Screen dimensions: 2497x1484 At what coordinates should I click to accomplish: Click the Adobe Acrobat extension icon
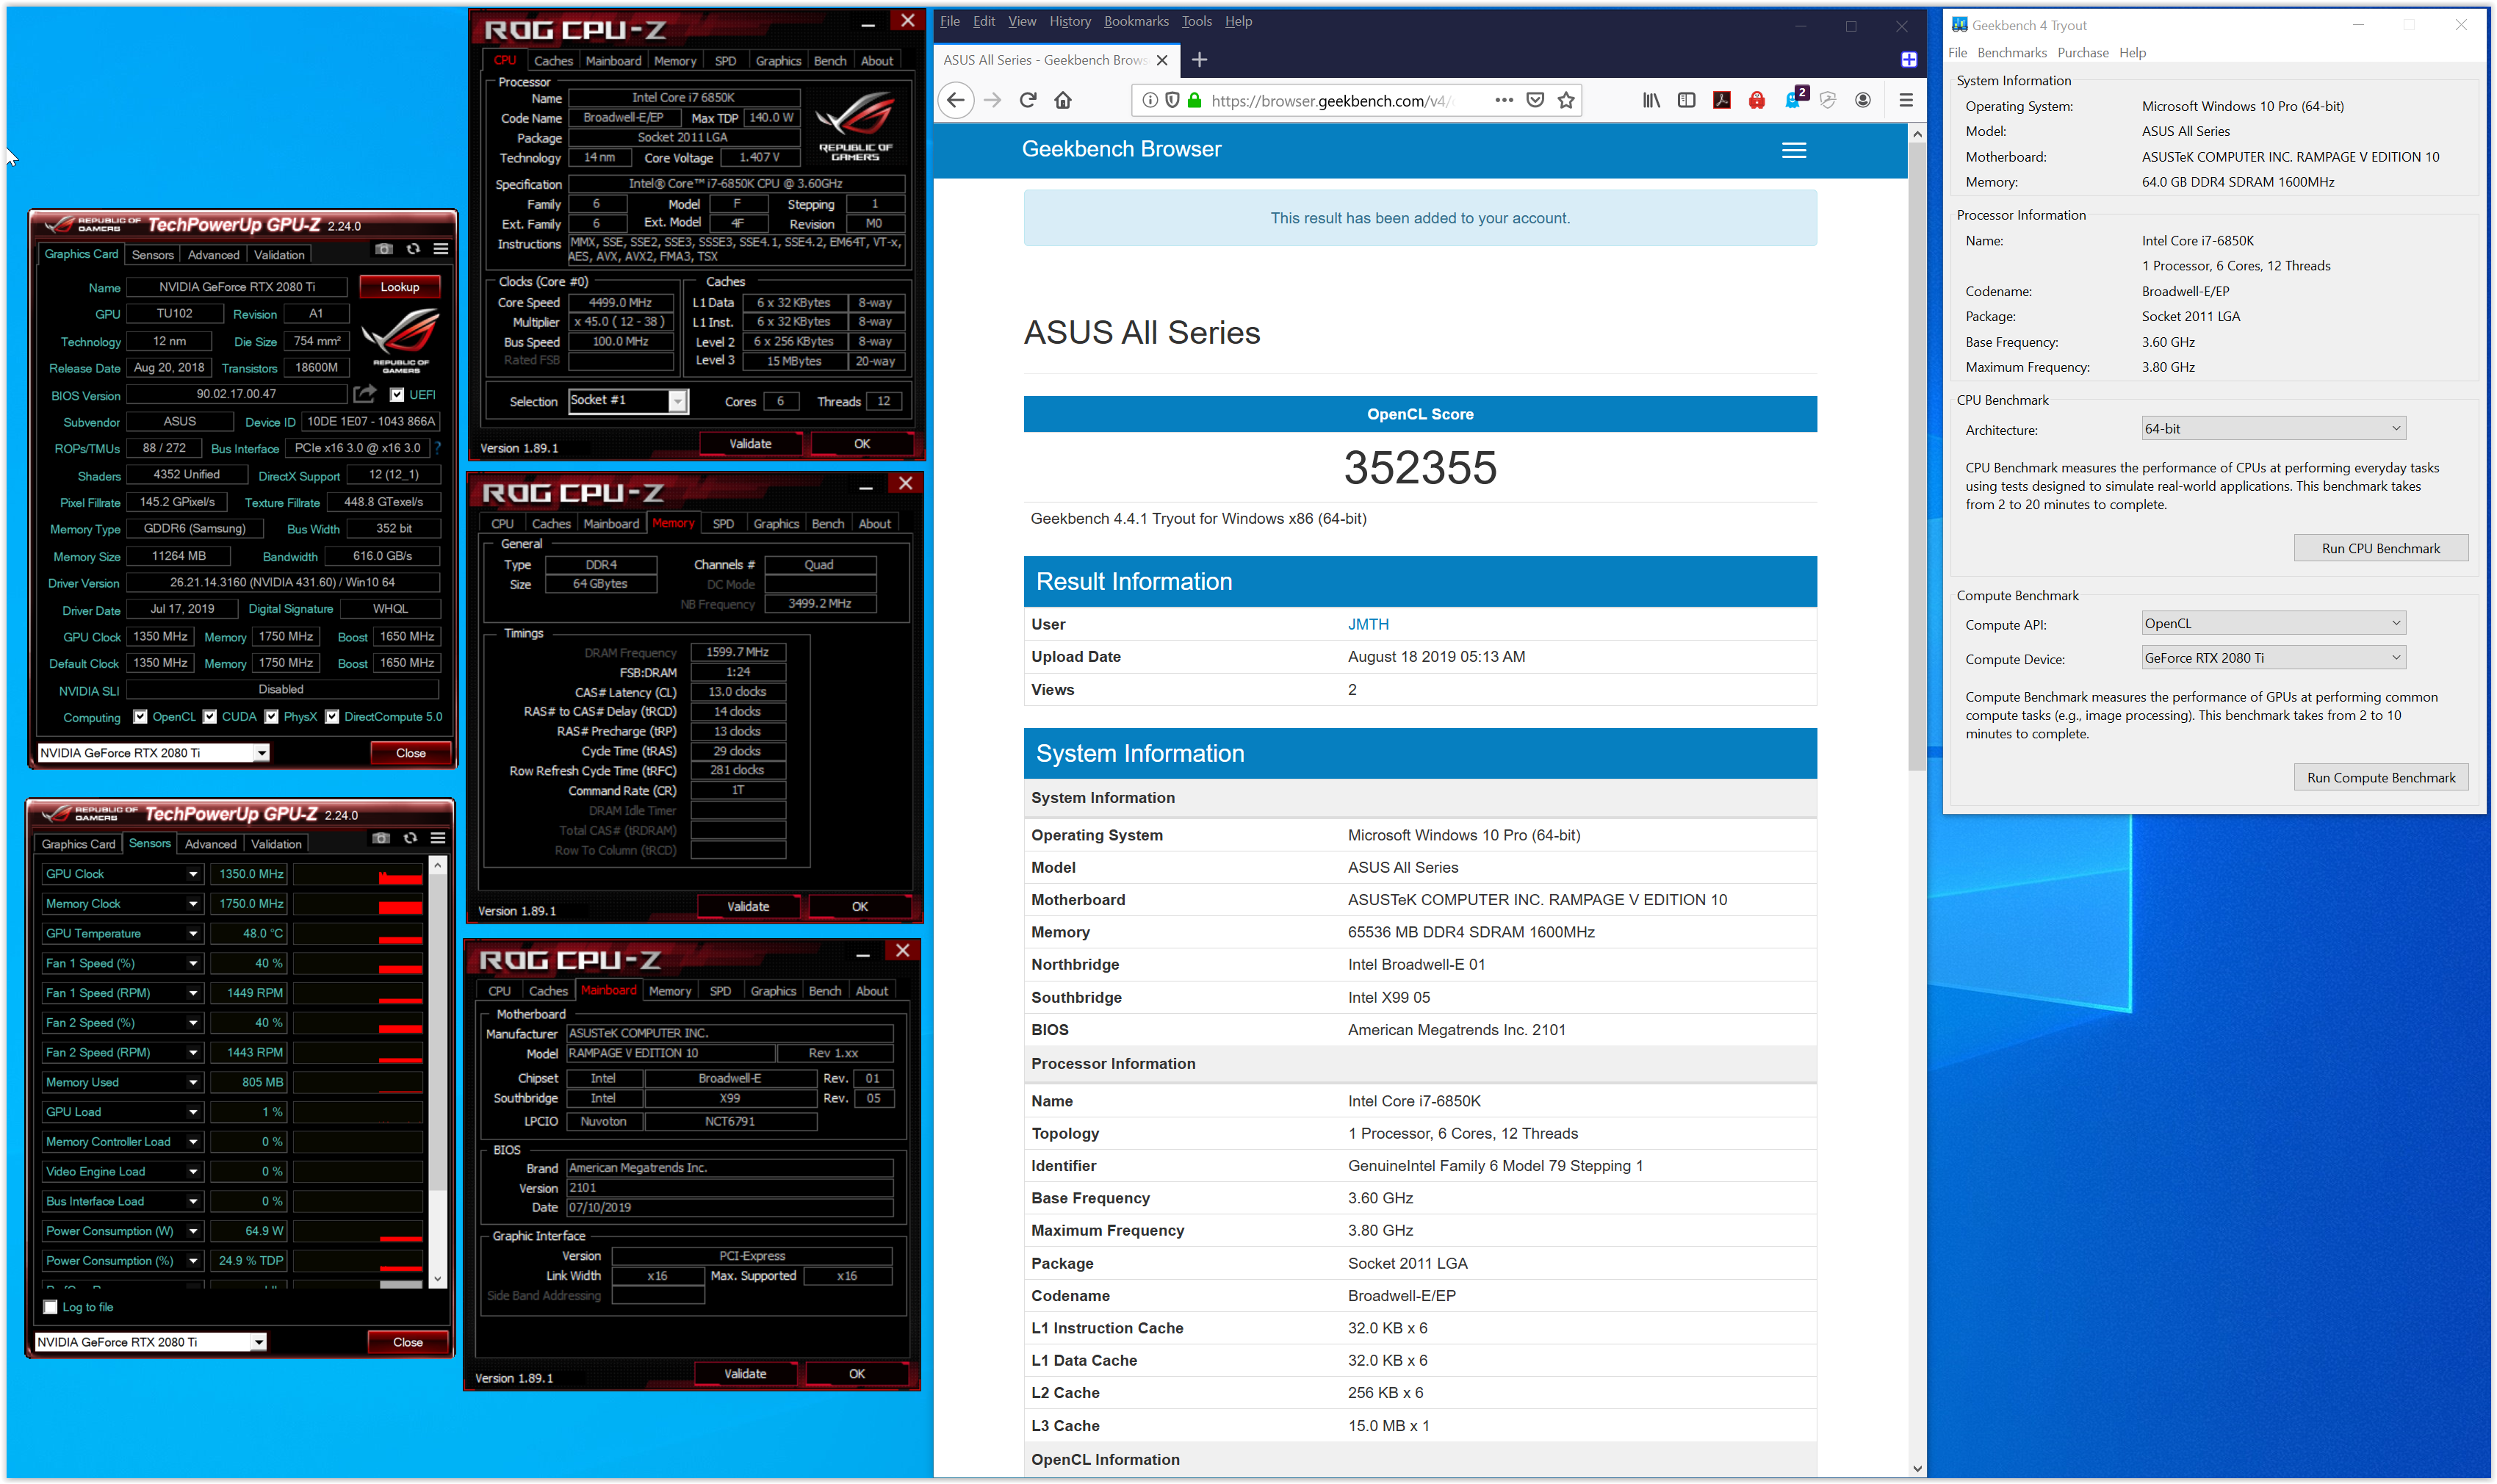point(1721,100)
